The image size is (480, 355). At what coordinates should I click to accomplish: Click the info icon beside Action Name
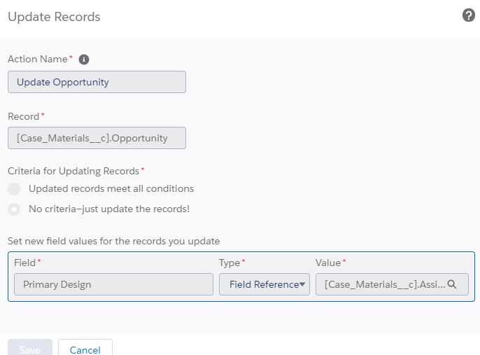[x=84, y=60]
